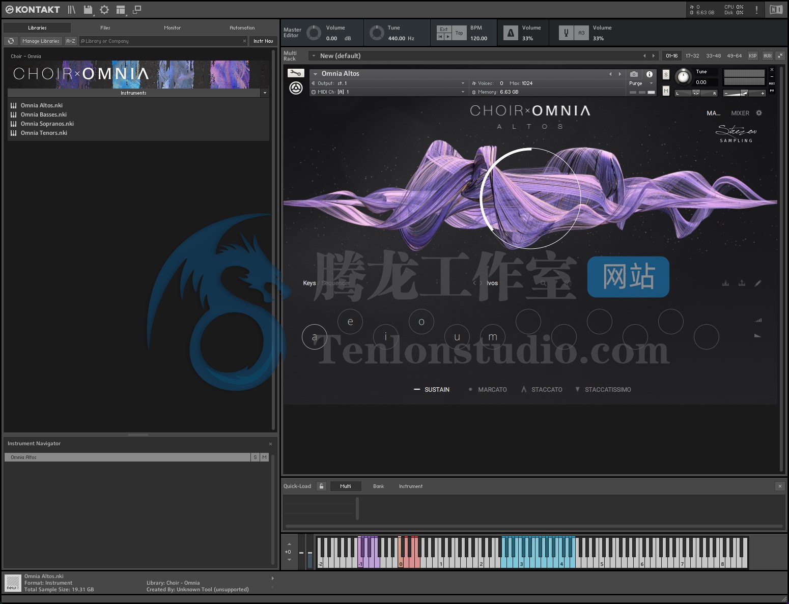Switch to the Monitor tab
Screen dimensions: 789x604
[172, 28]
